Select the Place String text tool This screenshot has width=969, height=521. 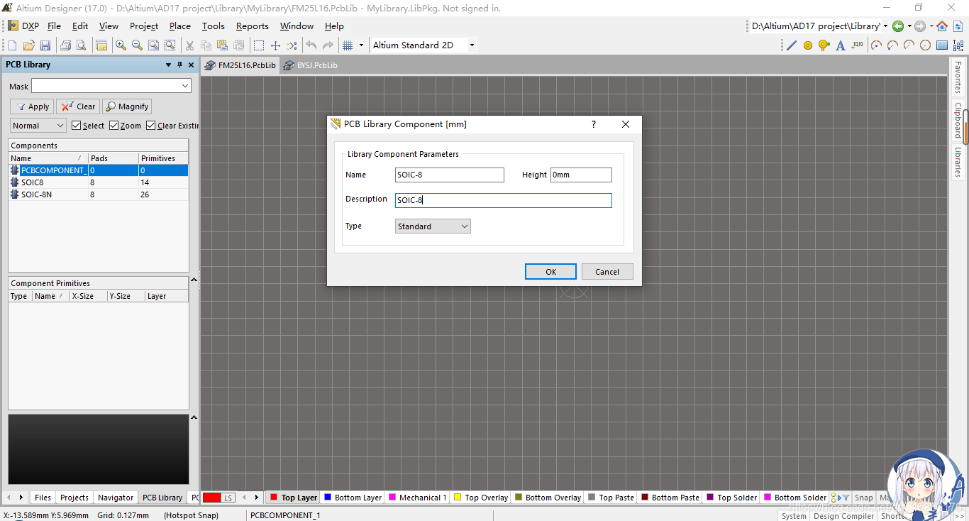[x=841, y=45]
